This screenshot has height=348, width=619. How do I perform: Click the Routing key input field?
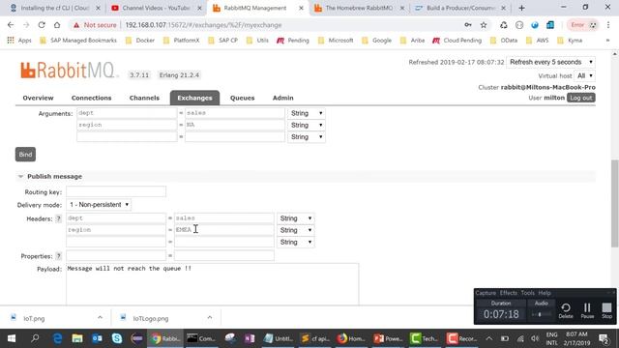pyautogui.click(x=116, y=191)
